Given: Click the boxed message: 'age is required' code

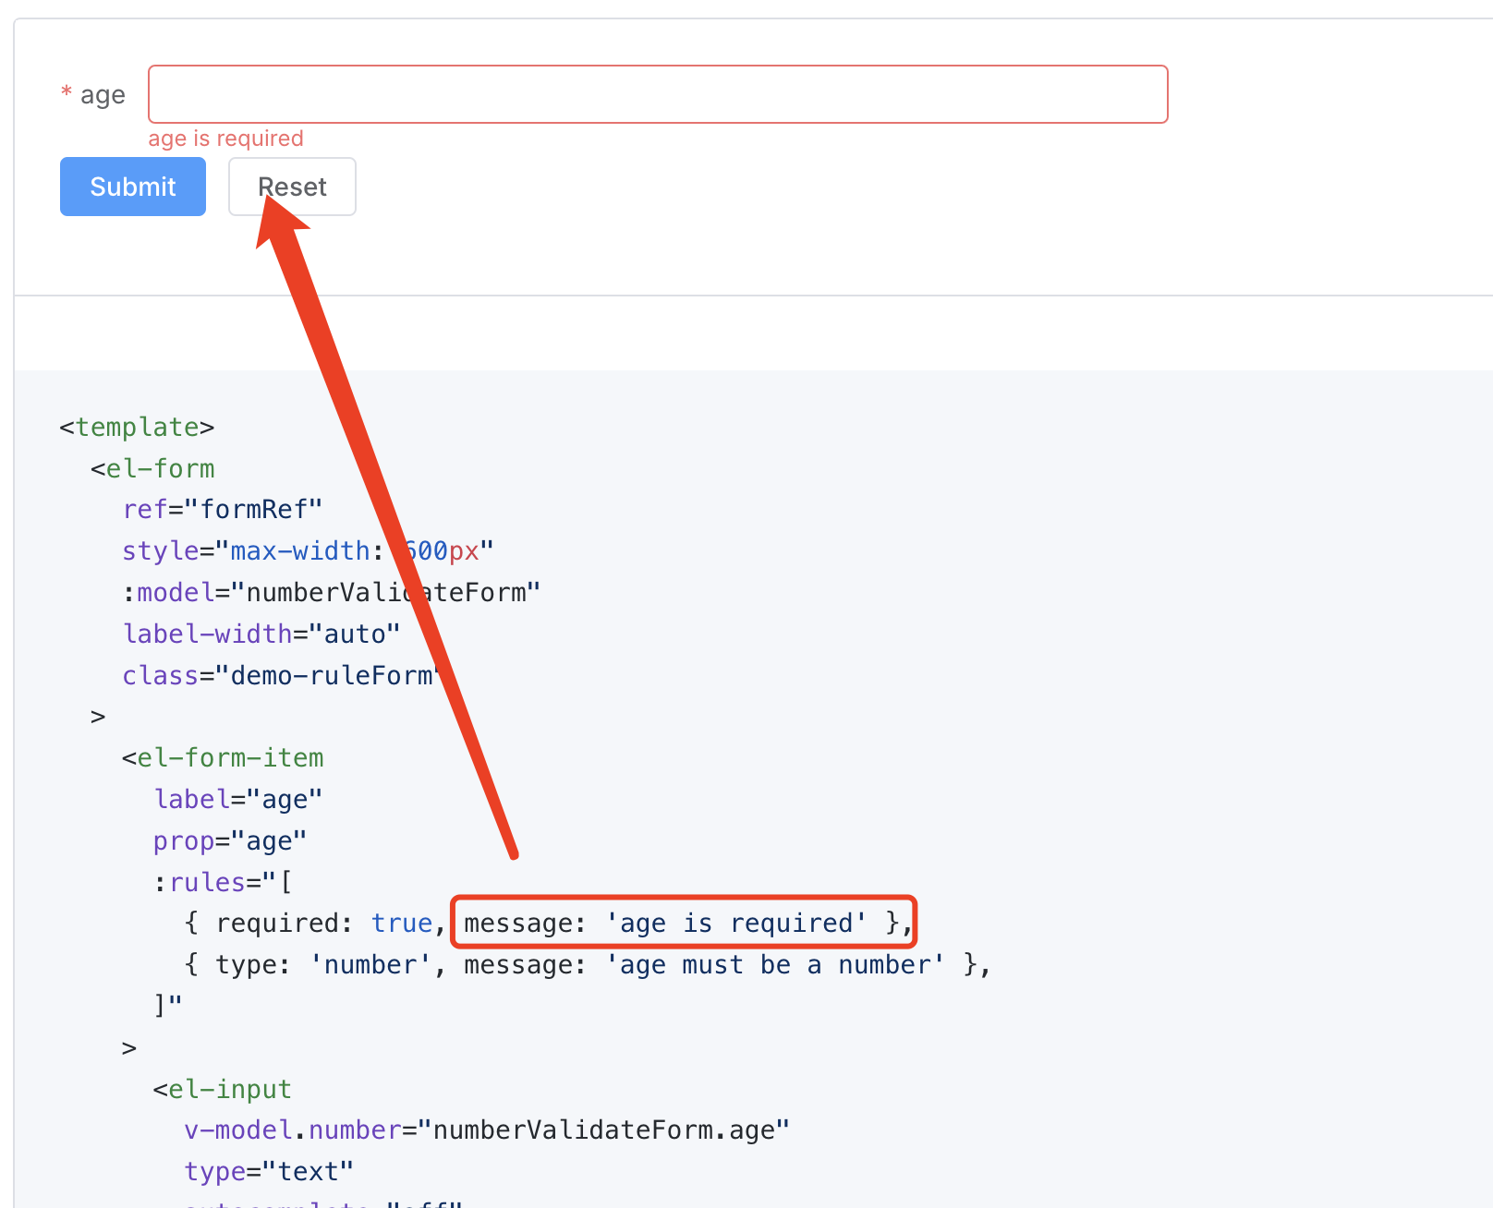Looking at the screenshot, I should pos(682,923).
